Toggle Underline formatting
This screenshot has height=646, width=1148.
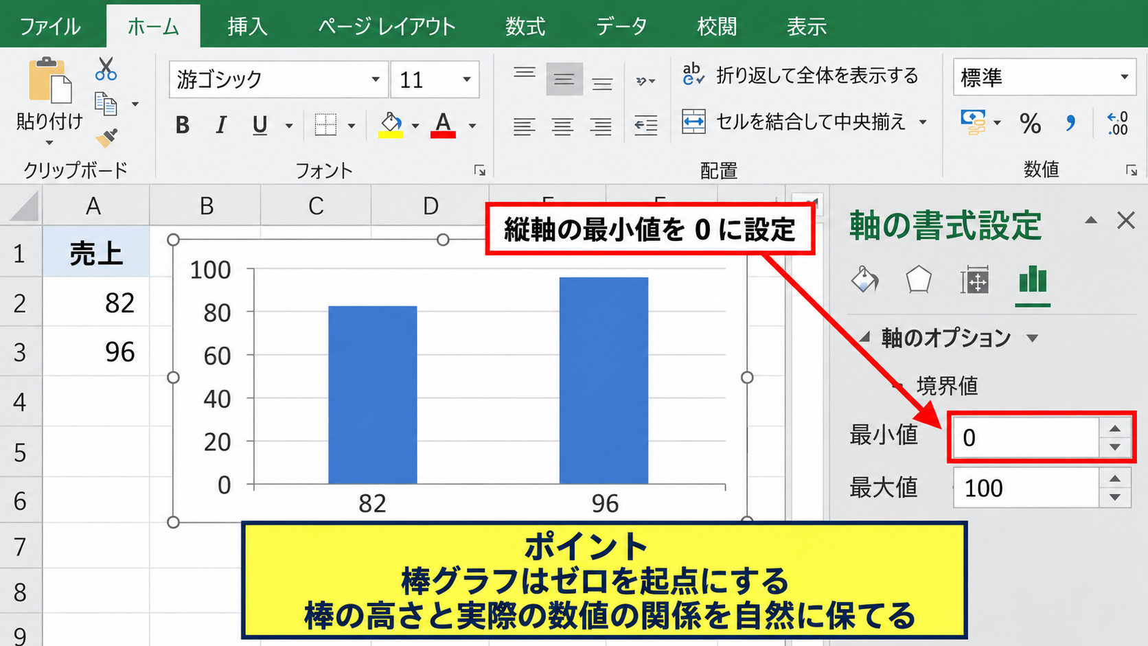(x=260, y=125)
